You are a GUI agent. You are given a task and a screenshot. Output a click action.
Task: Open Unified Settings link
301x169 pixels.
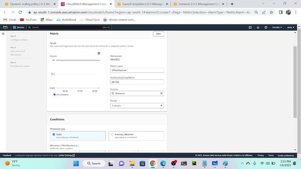pyautogui.click(x=66, y=155)
